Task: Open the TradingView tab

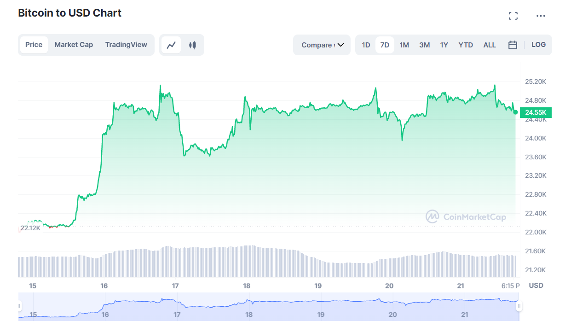Action: [x=126, y=45]
